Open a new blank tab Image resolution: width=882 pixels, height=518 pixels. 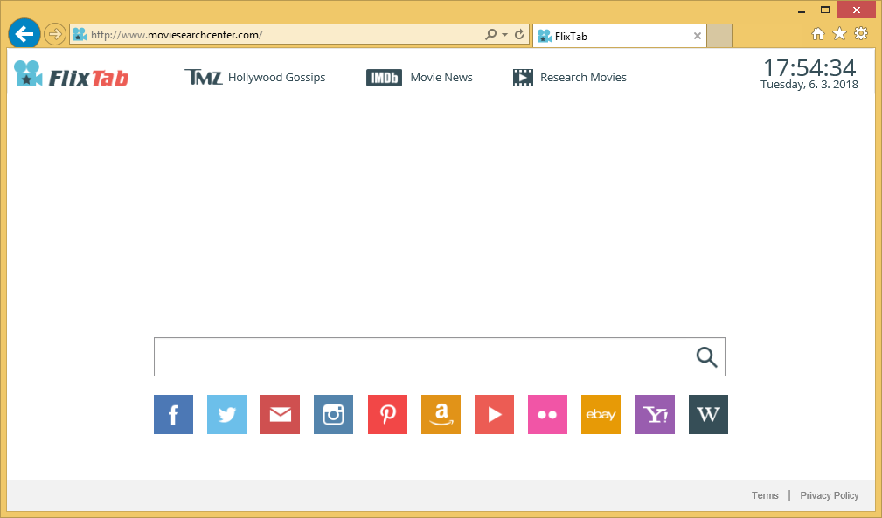pos(719,36)
